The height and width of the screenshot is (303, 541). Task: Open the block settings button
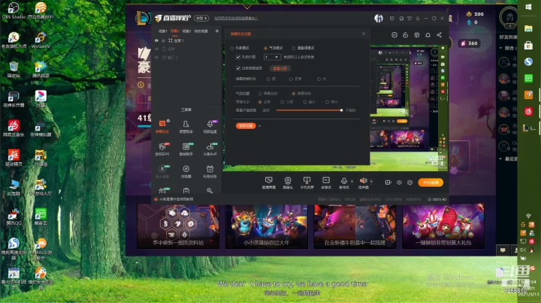point(280,68)
